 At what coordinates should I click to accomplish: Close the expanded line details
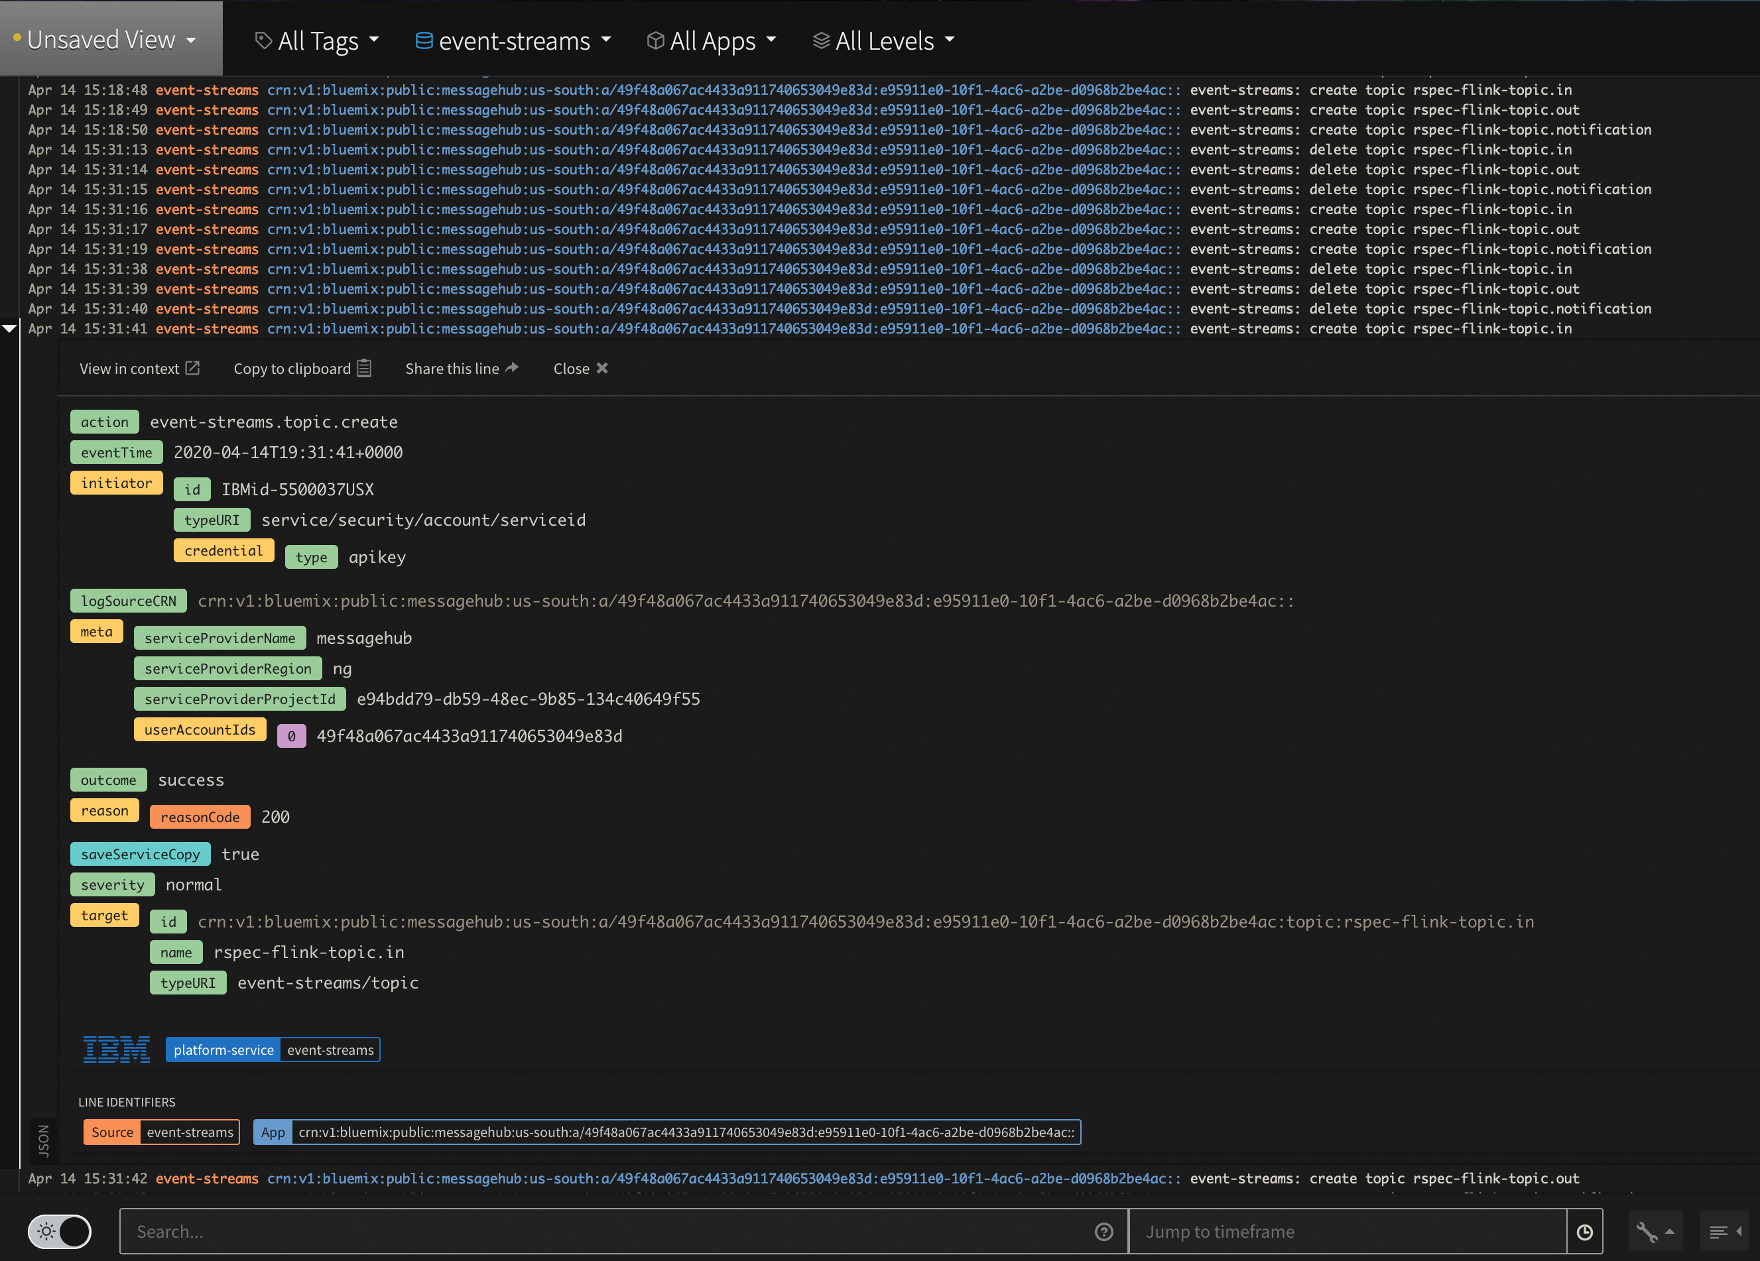pos(580,369)
